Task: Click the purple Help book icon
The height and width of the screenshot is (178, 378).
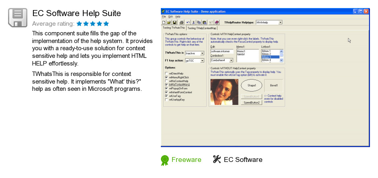Action: click(x=217, y=23)
